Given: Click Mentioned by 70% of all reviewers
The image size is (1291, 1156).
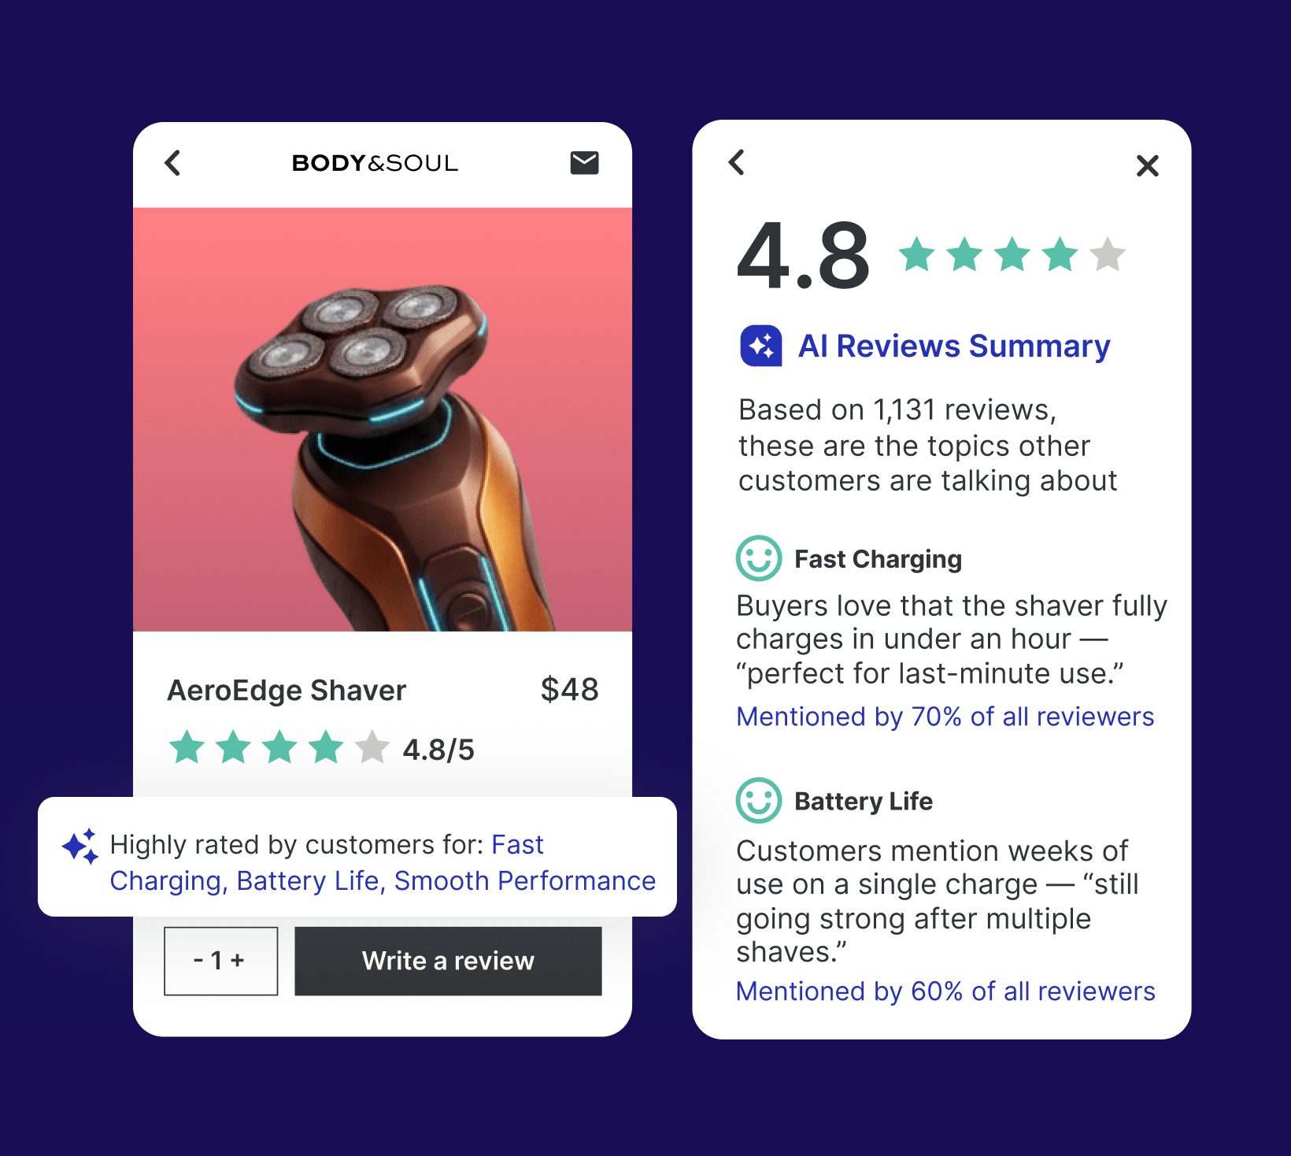Looking at the screenshot, I should [945, 717].
